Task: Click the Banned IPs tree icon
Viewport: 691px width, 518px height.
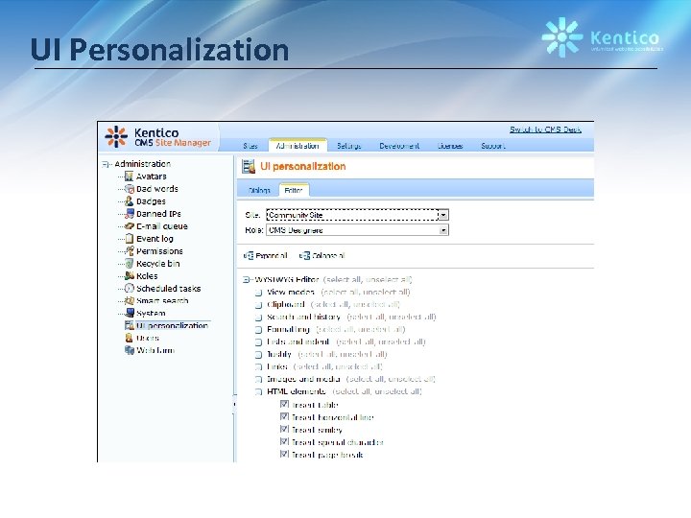Action: point(129,214)
